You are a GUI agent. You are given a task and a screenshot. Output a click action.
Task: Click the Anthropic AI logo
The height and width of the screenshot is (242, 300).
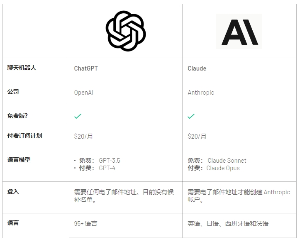click(239, 32)
